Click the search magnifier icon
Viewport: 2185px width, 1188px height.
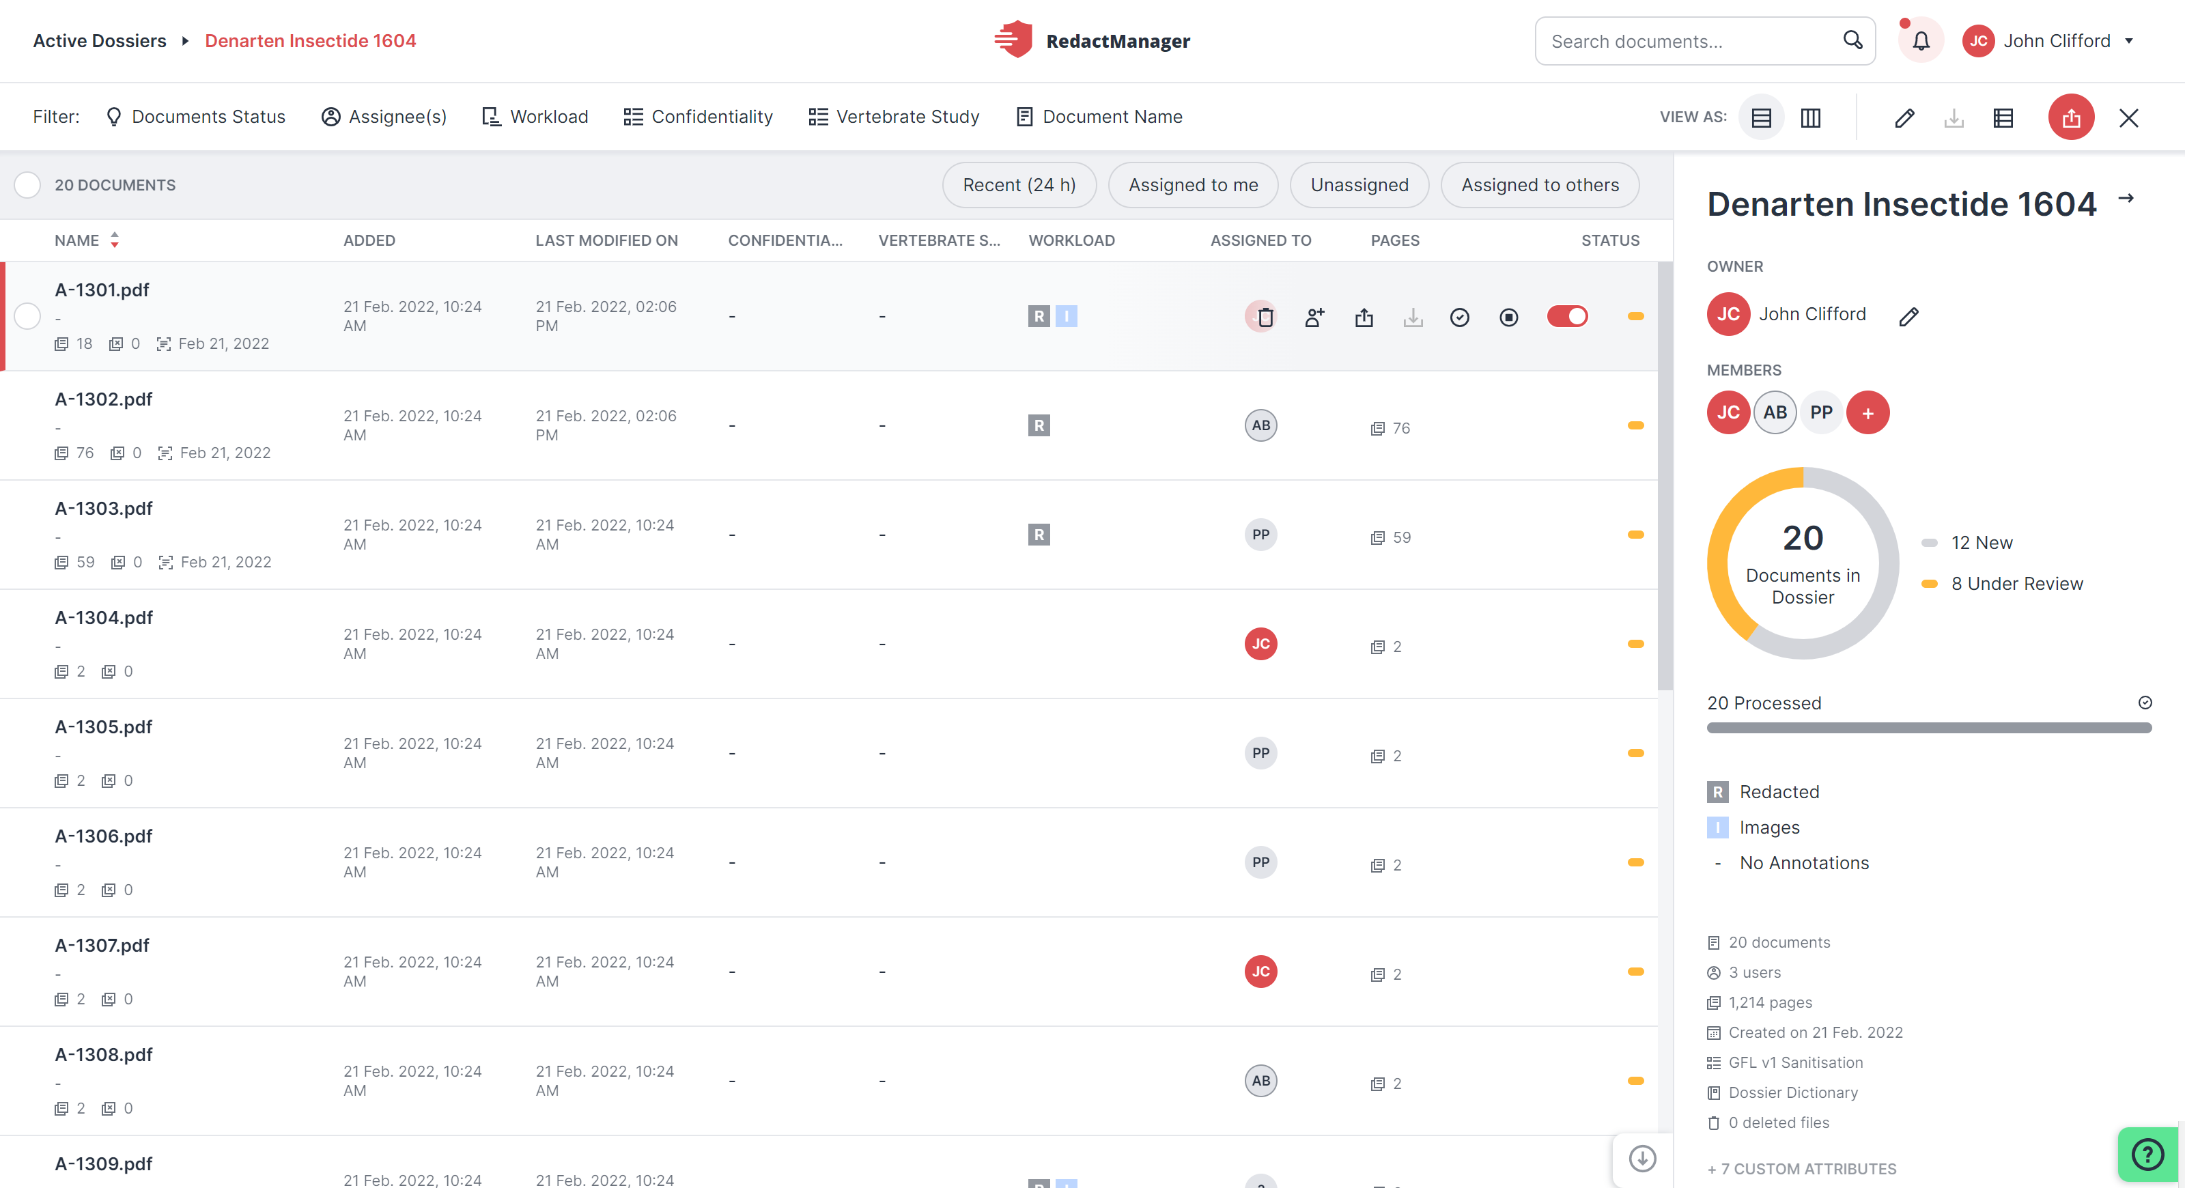[x=1852, y=40]
